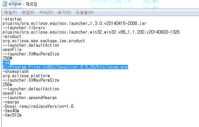This screenshot has width=199, height=127.
Task: Open the 도움말(H) menu
Action: tap(85, 12)
